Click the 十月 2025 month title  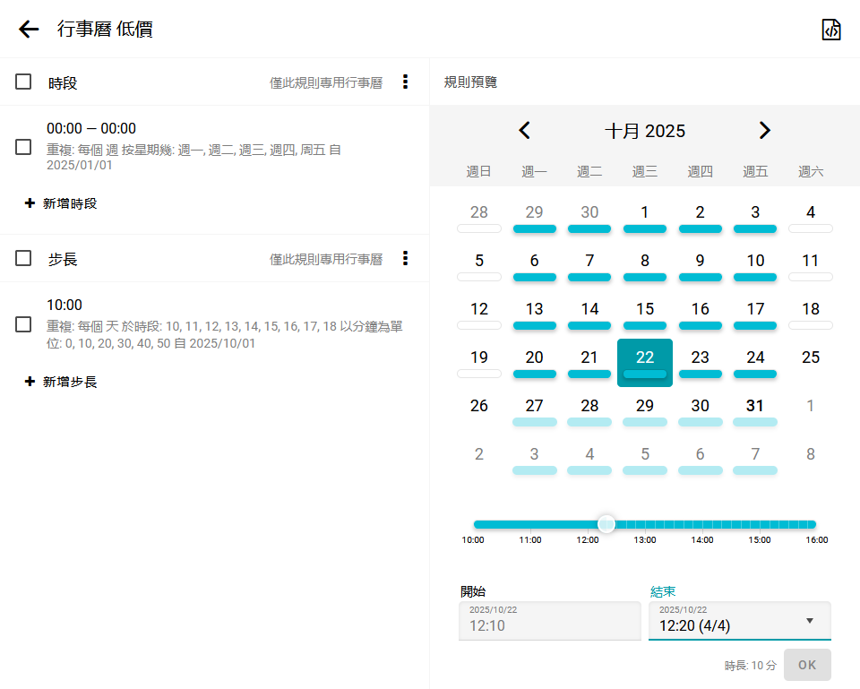click(x=644, y=131)
